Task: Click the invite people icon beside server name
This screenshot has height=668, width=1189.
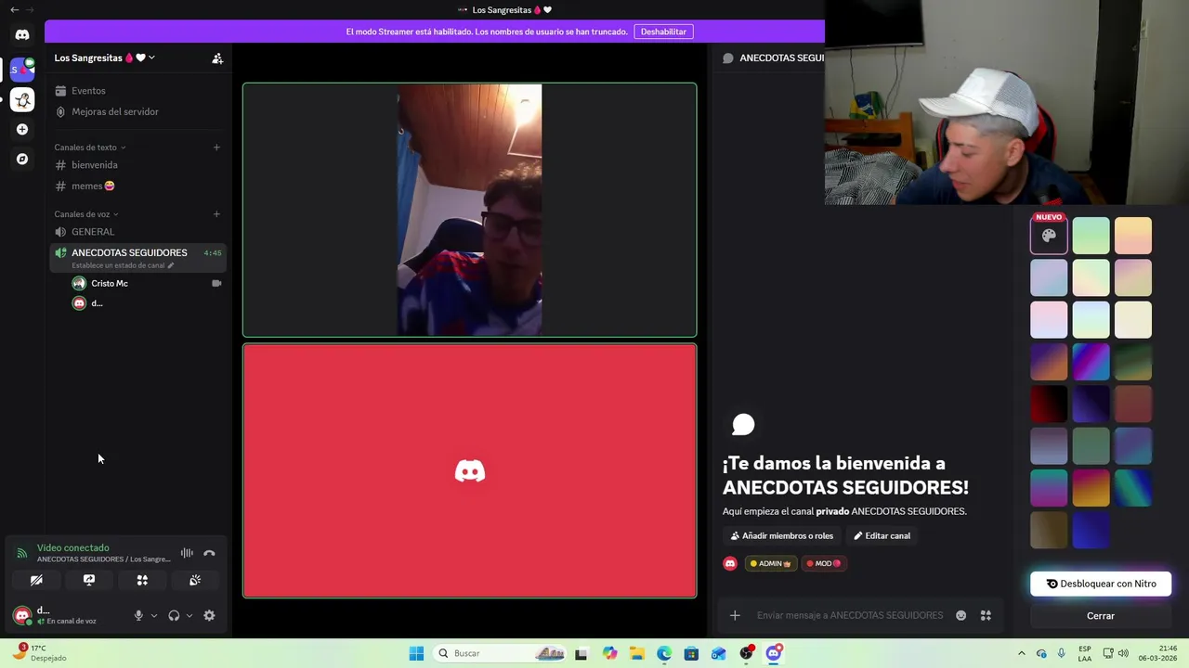Action: 217,58
